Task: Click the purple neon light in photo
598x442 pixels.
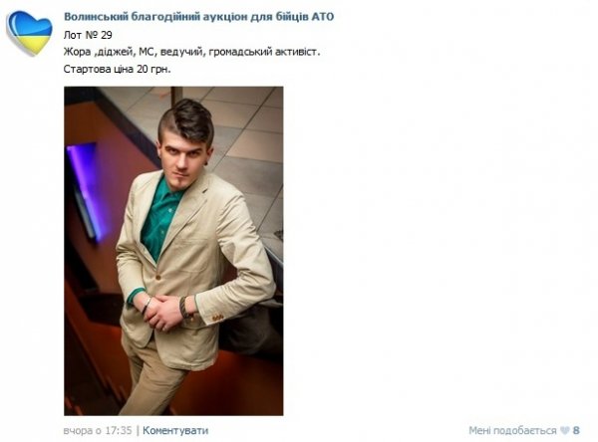Action: click(x=85, y=187)
